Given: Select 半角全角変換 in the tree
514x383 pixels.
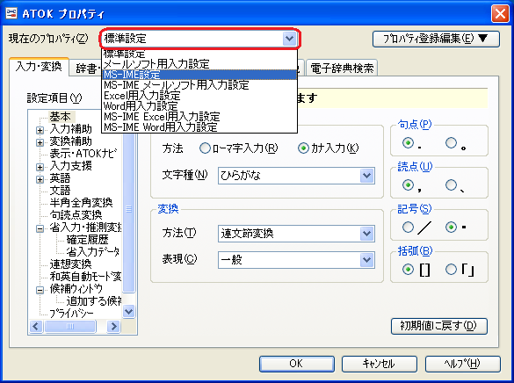Looking at the screenshot, I should click(81, 202).
